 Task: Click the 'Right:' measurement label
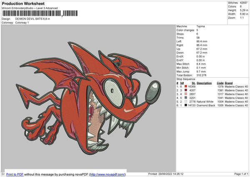pyautogui.click(x=180, y=45)
